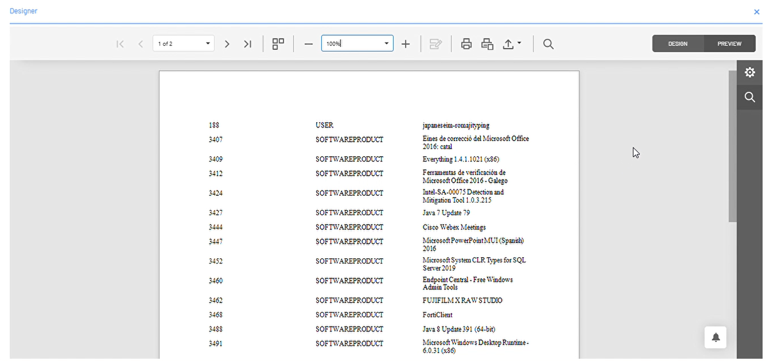
Task: Click the japaneseim-romajityping entry
Action: pyautogui.click(x=456, y=125)
